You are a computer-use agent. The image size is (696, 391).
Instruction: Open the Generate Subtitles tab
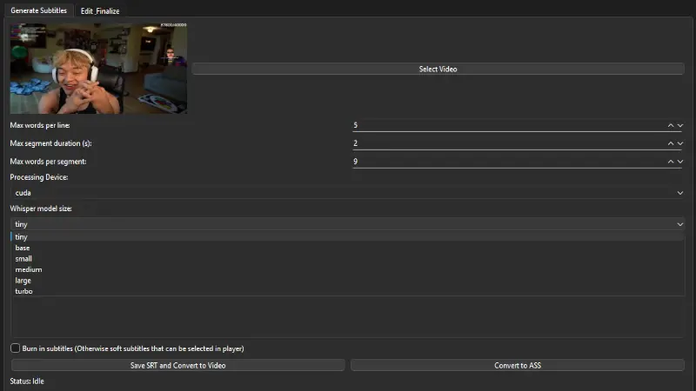pyautogui.click(x=38, y=10)
